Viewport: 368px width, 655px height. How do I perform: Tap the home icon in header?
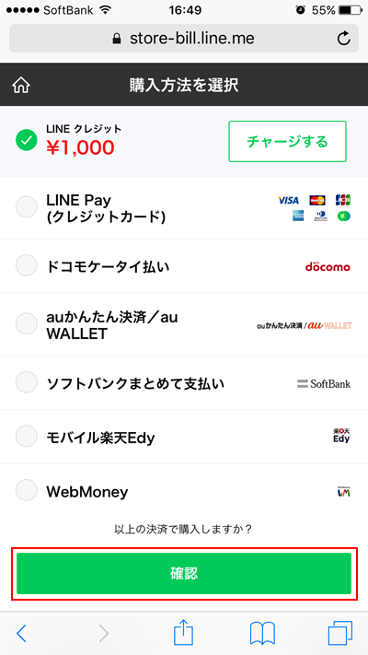click(21, 86)
